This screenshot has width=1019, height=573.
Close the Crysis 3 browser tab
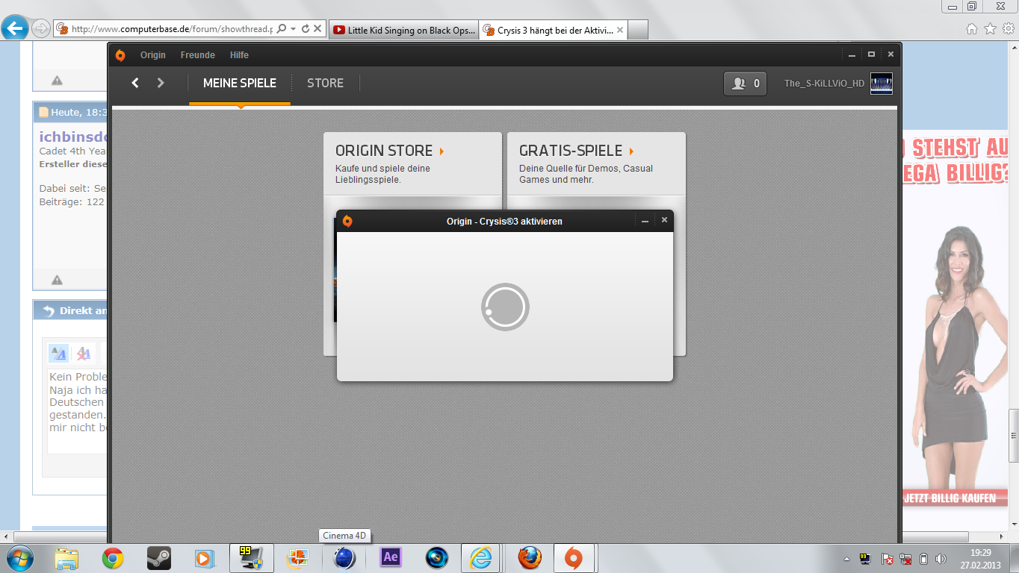[619, 31]
